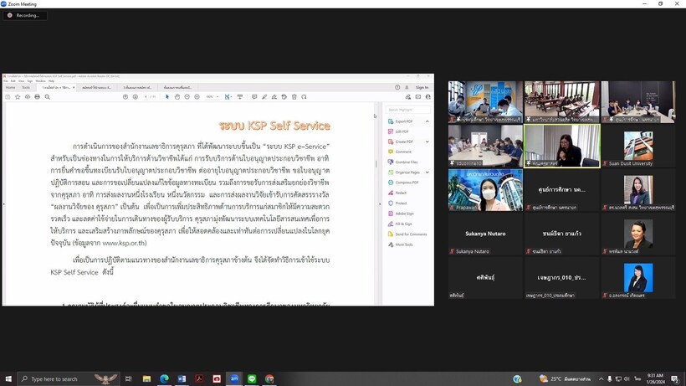The width and height of the screenshot is (686, 386).
Task: Click the trash delete icon in toolbar
Action: 294,97
